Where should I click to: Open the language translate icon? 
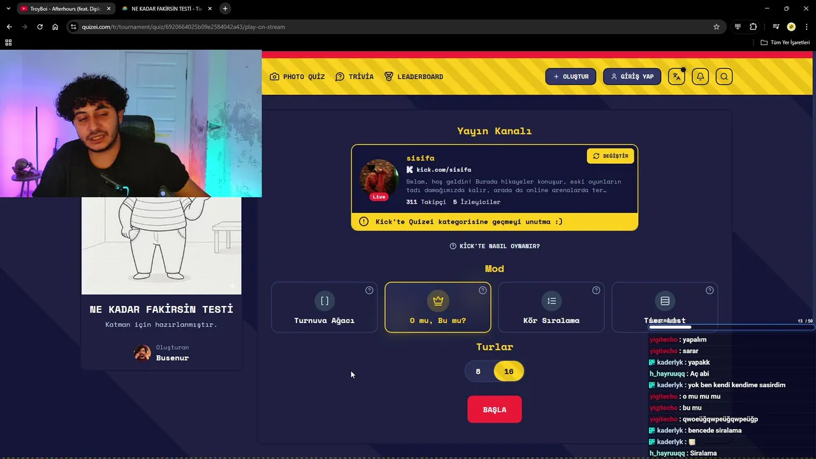click(x=676, y=76)
